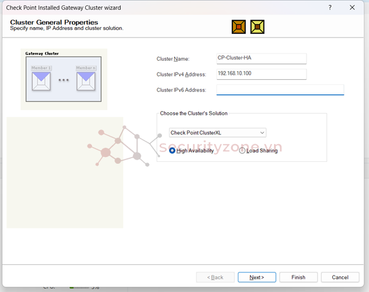Open the Check Point ClusterXL solution dropdown
Image resolution: width=369 pixels, height=292 pixels.
(x=218, y=133)
